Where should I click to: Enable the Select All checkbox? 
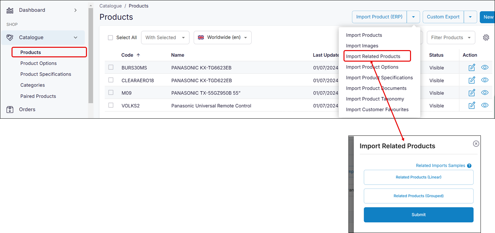[110, 37]
